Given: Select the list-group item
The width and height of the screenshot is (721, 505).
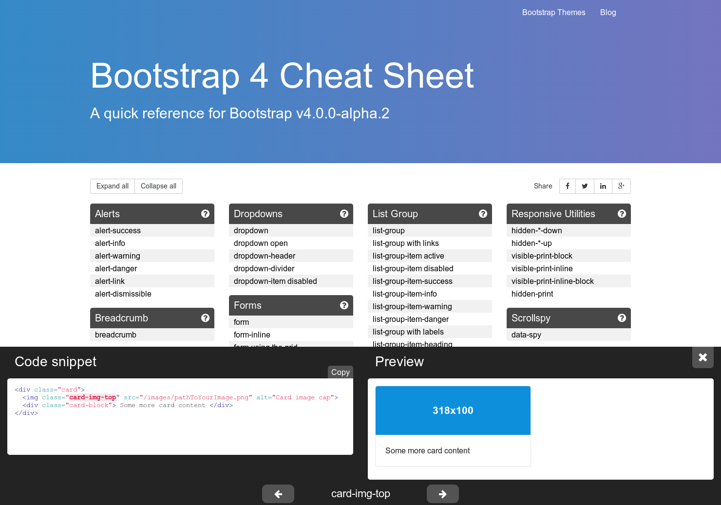Looking at the screenshot, I should [x=430, y=230].
